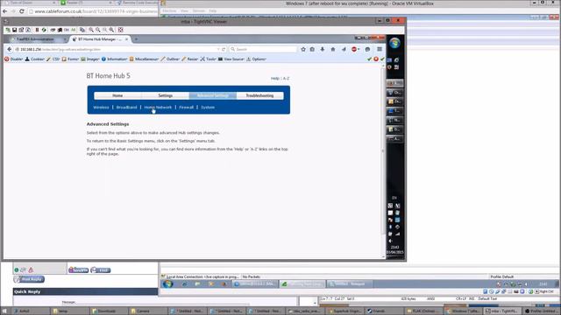561x315 pixels.
Task: Open Machine menu in VirtualBox window
Action: coord(169,11)
